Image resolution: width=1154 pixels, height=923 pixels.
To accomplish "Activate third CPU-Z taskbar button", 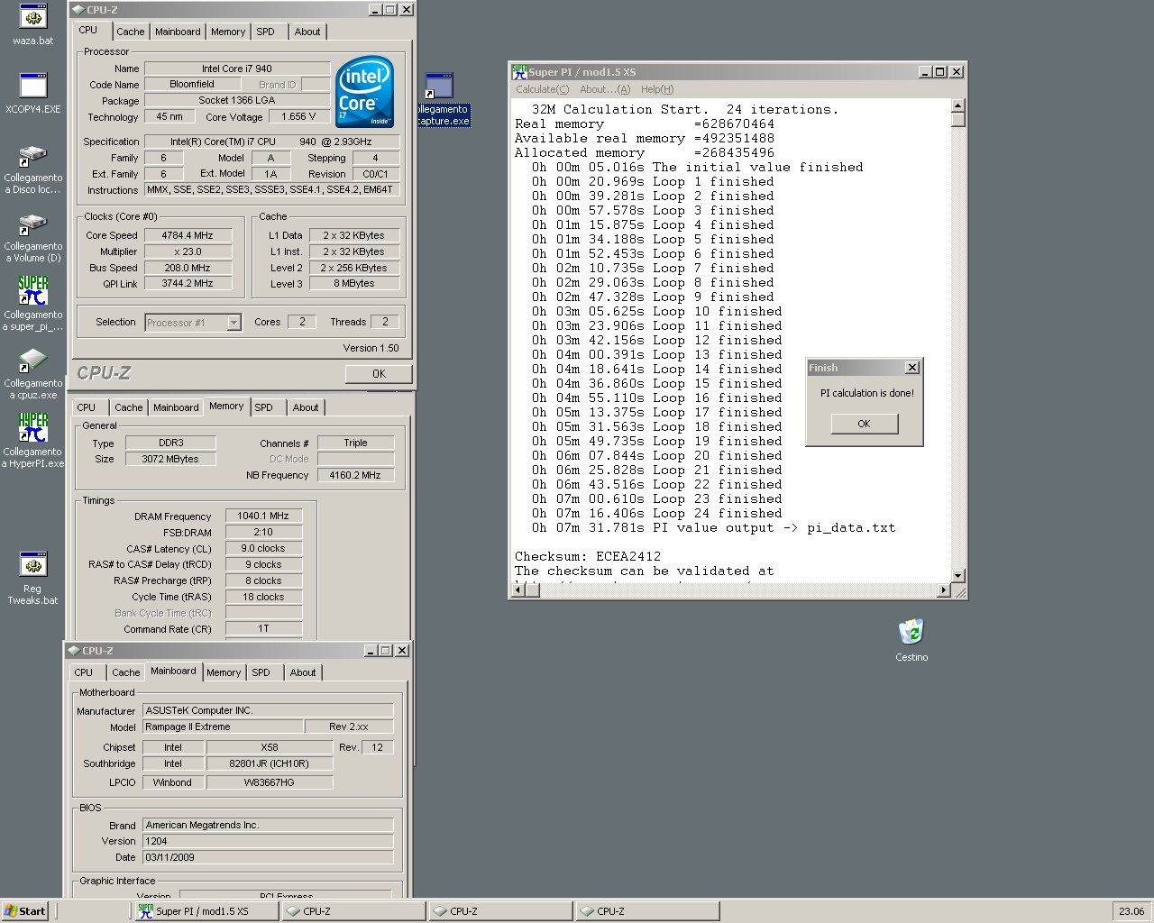I will tap(648, 911).
